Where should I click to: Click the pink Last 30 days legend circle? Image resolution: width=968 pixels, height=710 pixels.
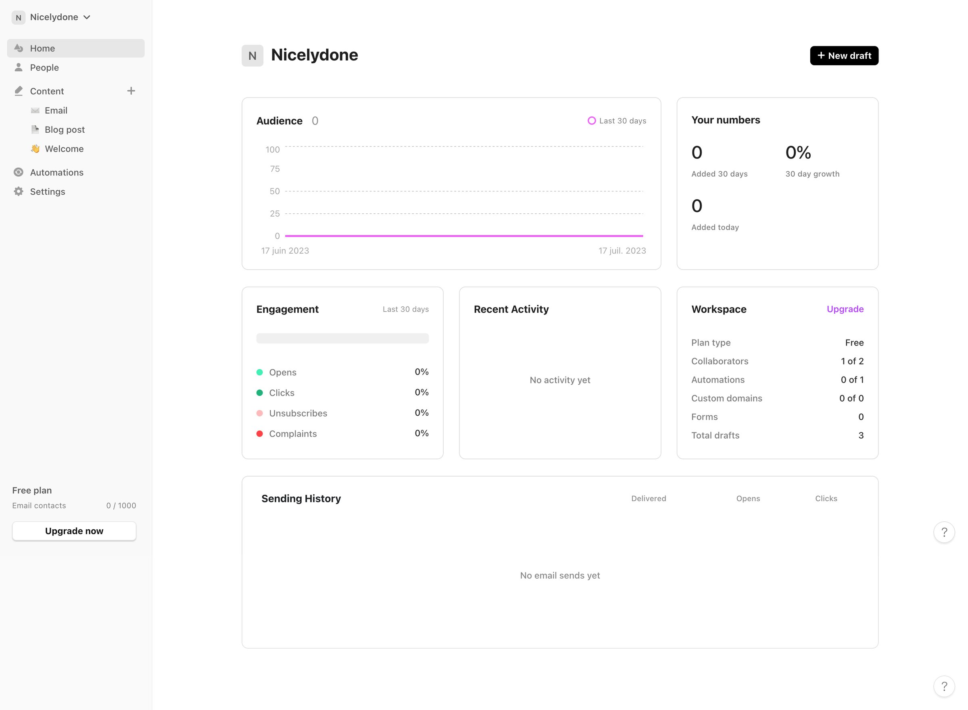click(x=591, y=121)
